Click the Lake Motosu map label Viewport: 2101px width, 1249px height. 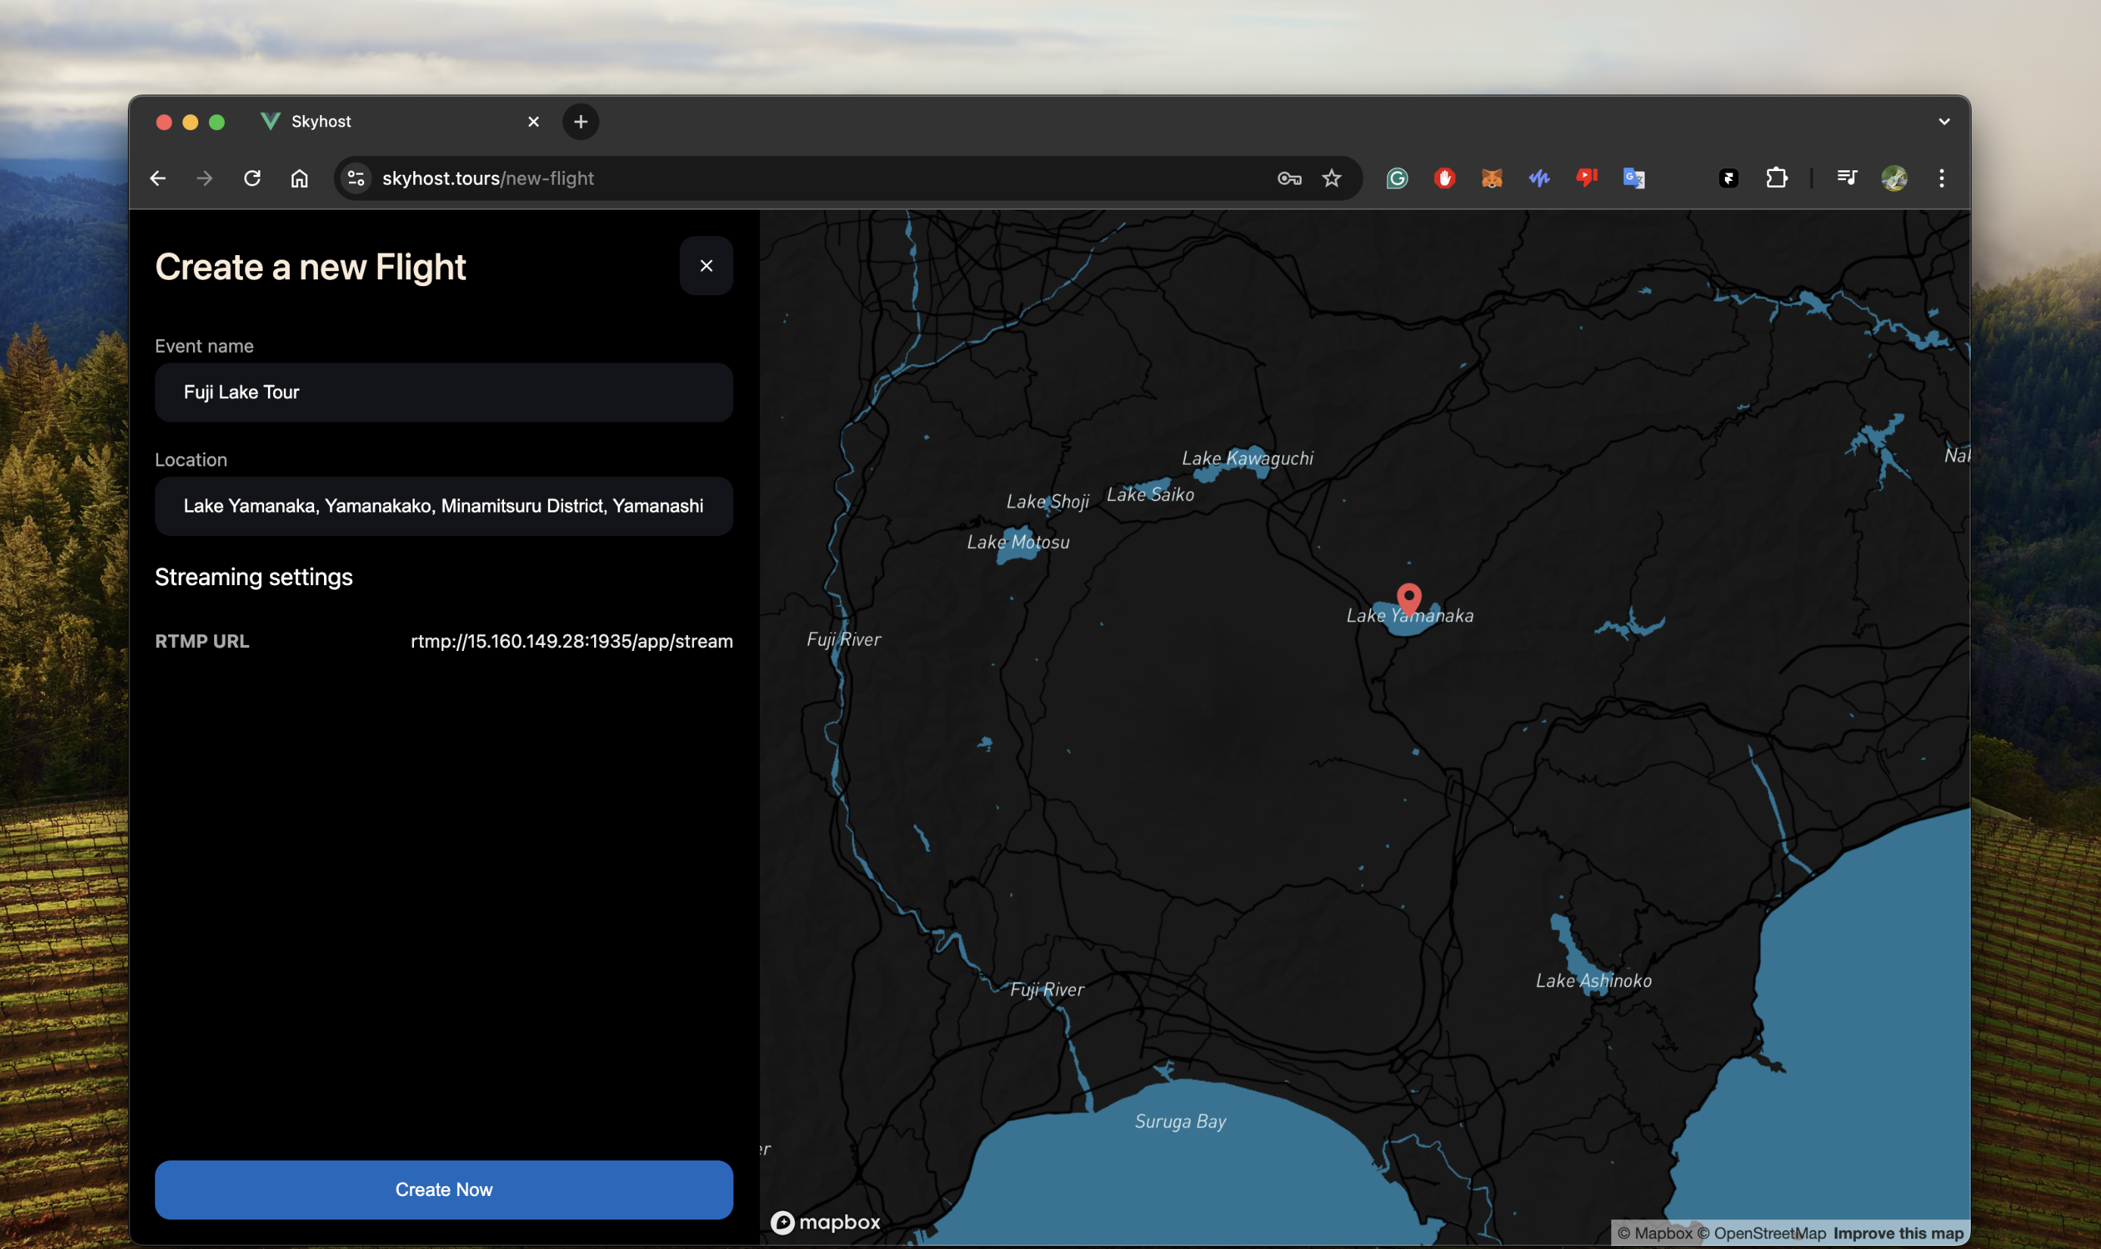tap(1018, 542)
